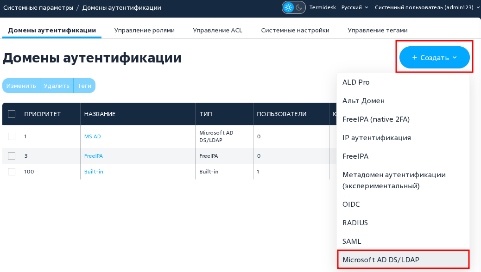Click the Создать dropdown button

[434, 57]
